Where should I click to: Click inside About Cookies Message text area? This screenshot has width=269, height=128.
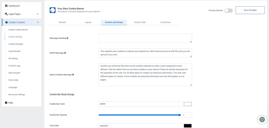click(145, 75)
